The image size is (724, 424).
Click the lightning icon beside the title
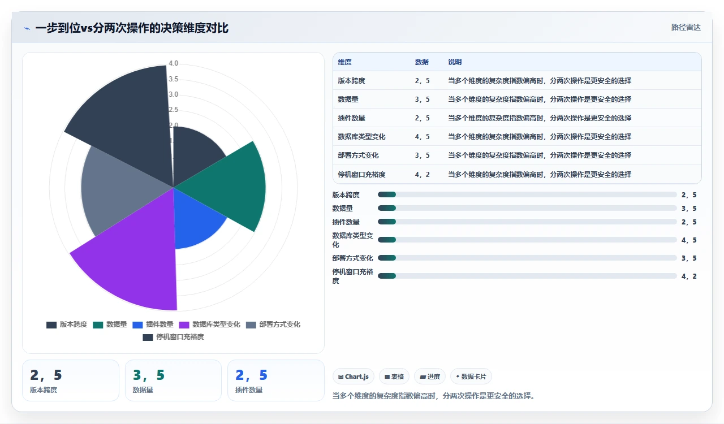[x=27, y=28]
